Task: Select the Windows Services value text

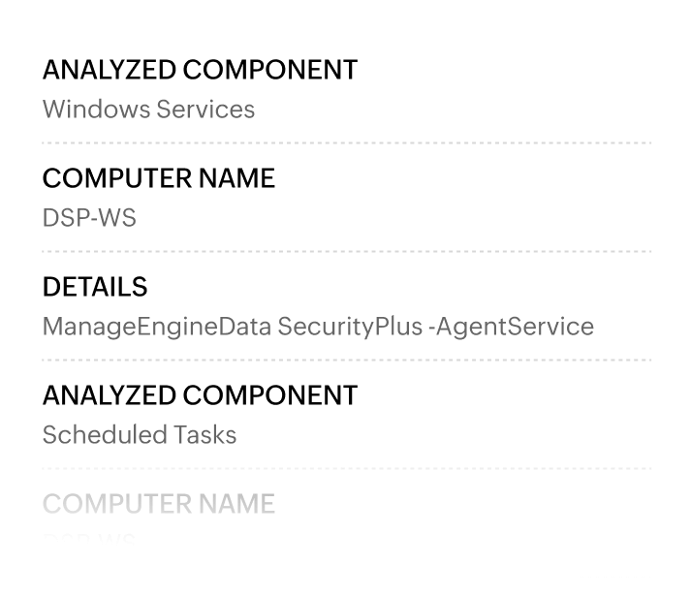Action: pos(148,110)
